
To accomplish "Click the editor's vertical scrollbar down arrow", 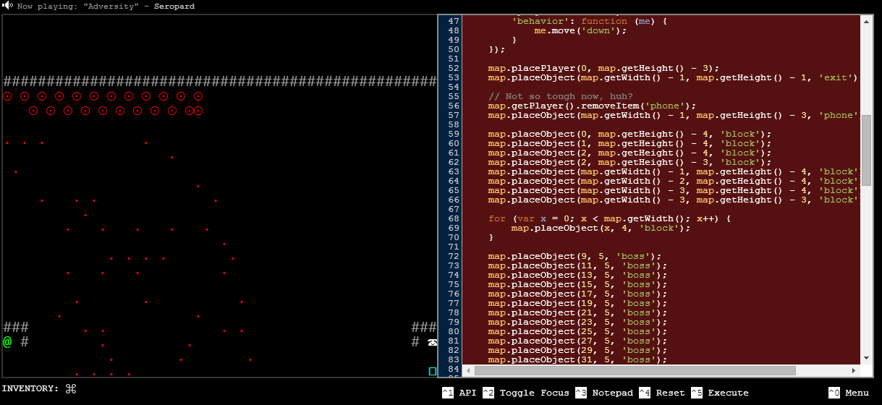I will (866, 358).
